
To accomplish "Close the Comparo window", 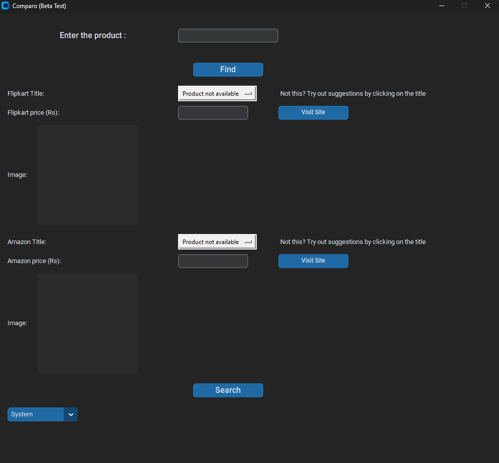I will 487,6.
